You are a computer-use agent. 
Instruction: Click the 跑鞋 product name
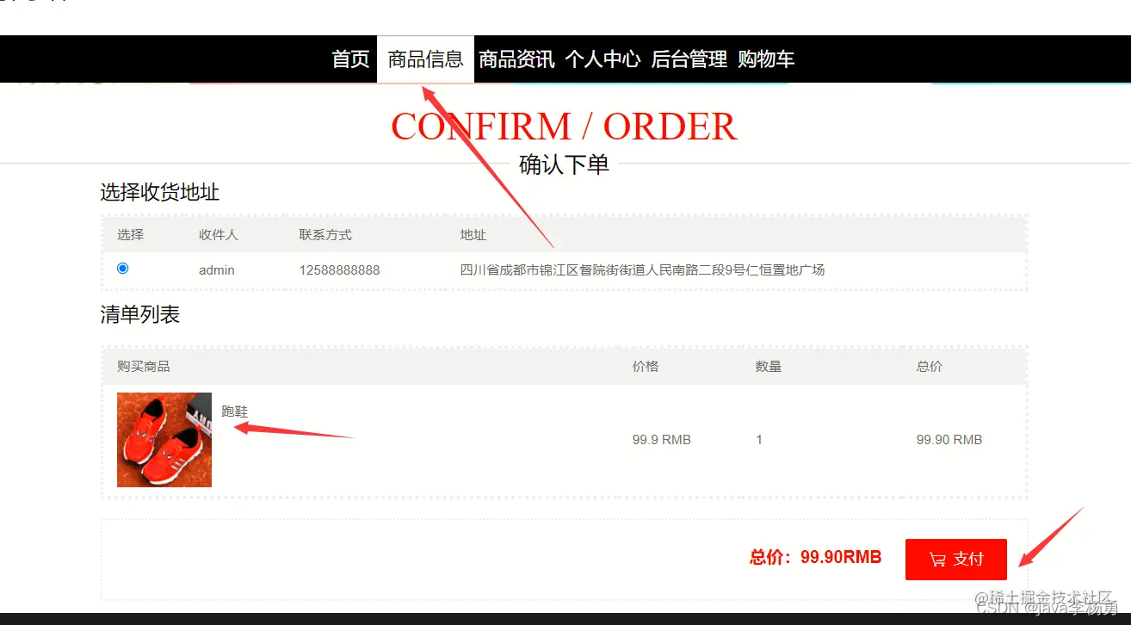pyautogui.click(x=235, y=412)
